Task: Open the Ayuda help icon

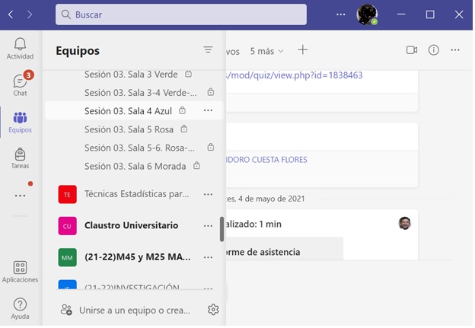Action: click(20, 308)
